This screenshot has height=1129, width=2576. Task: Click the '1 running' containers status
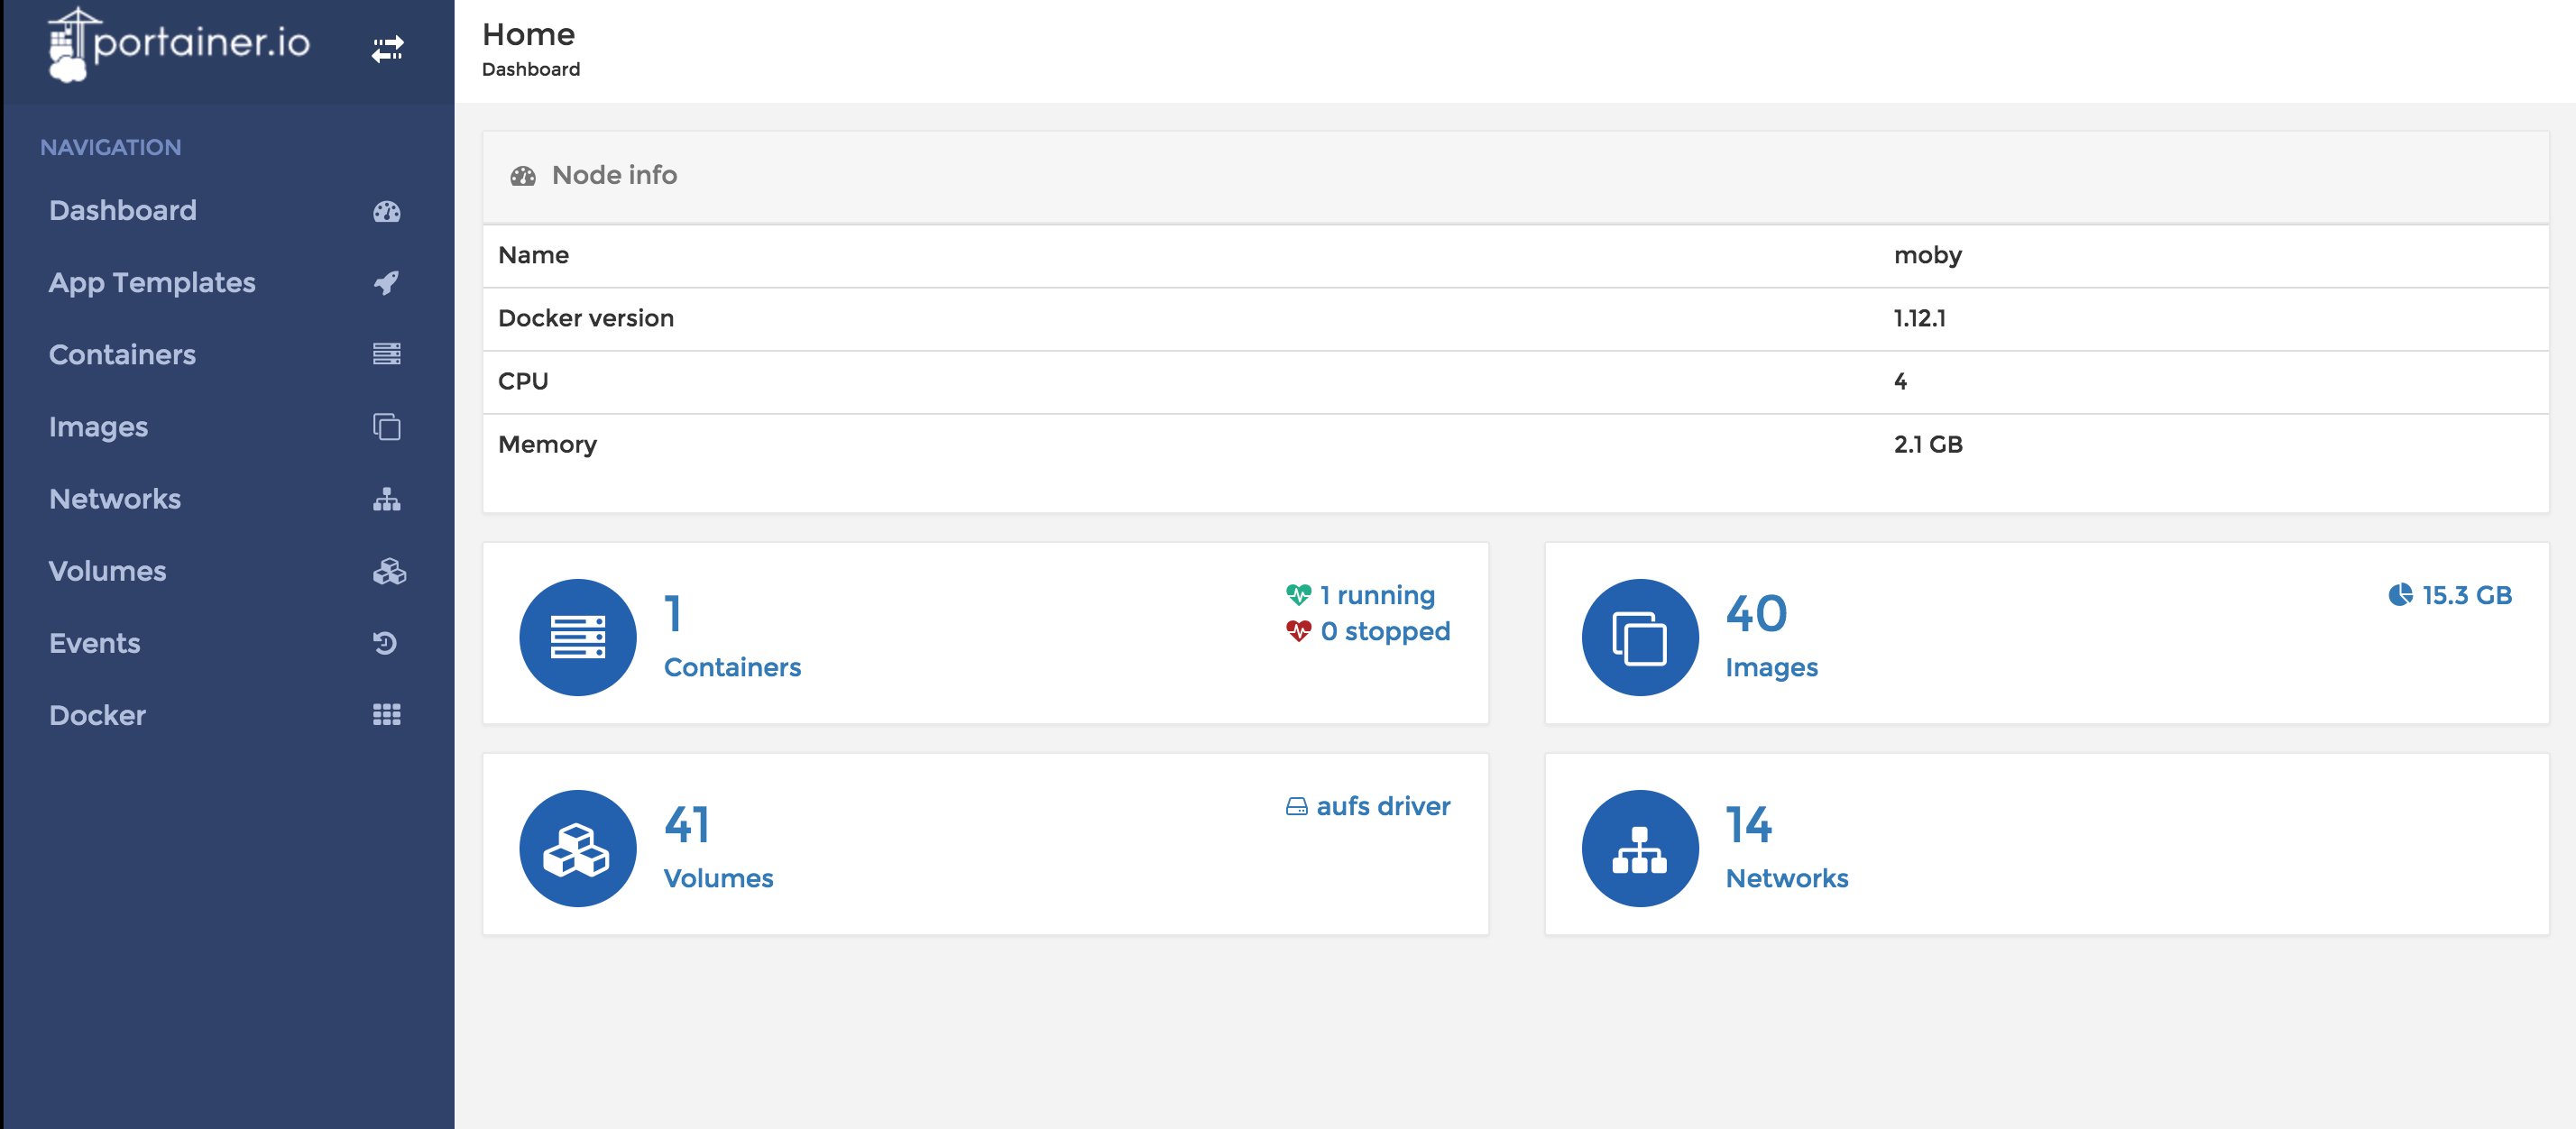point(1376,595)
